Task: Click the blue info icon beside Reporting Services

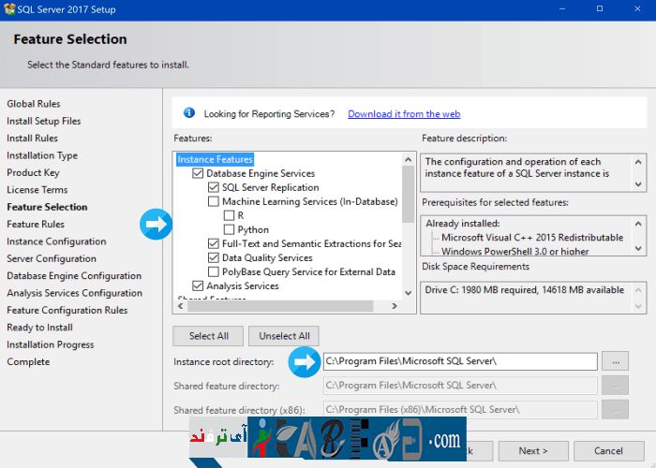Action: click(188, 113)
